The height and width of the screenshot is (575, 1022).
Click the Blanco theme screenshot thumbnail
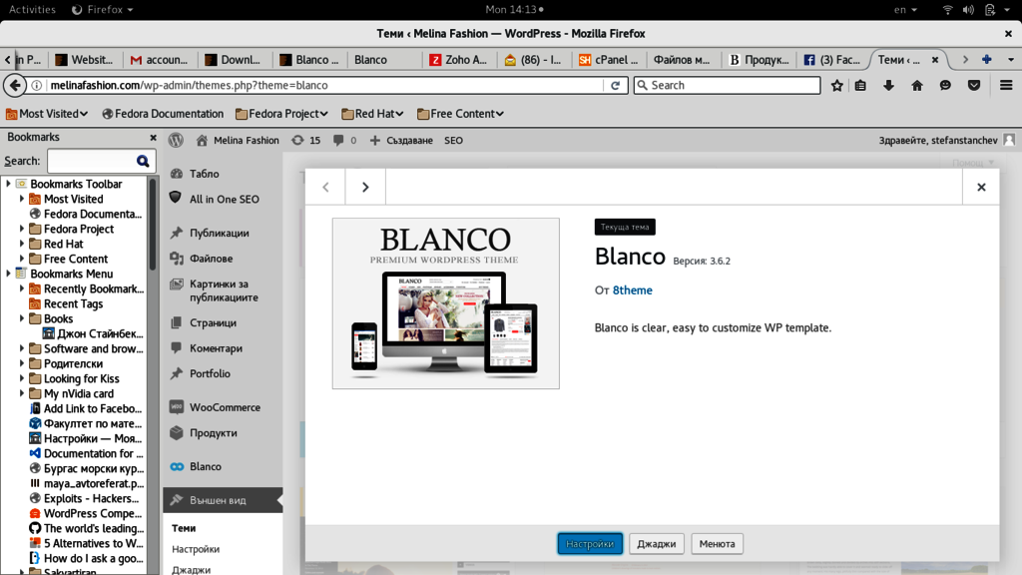[x=446, y=303]
